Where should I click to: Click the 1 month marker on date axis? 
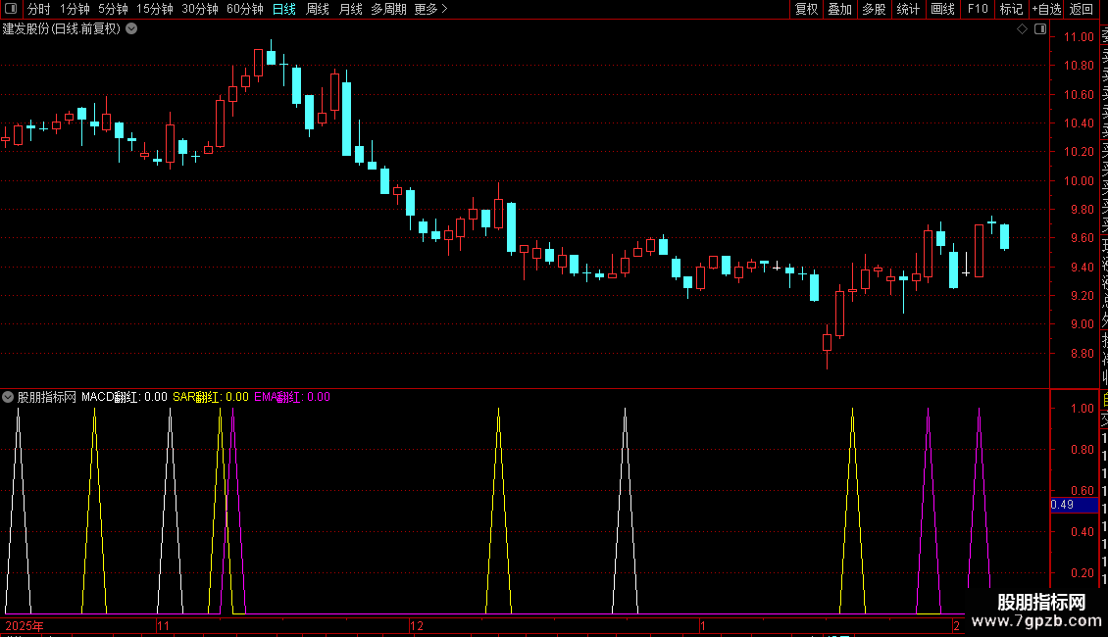coord(703,625)
